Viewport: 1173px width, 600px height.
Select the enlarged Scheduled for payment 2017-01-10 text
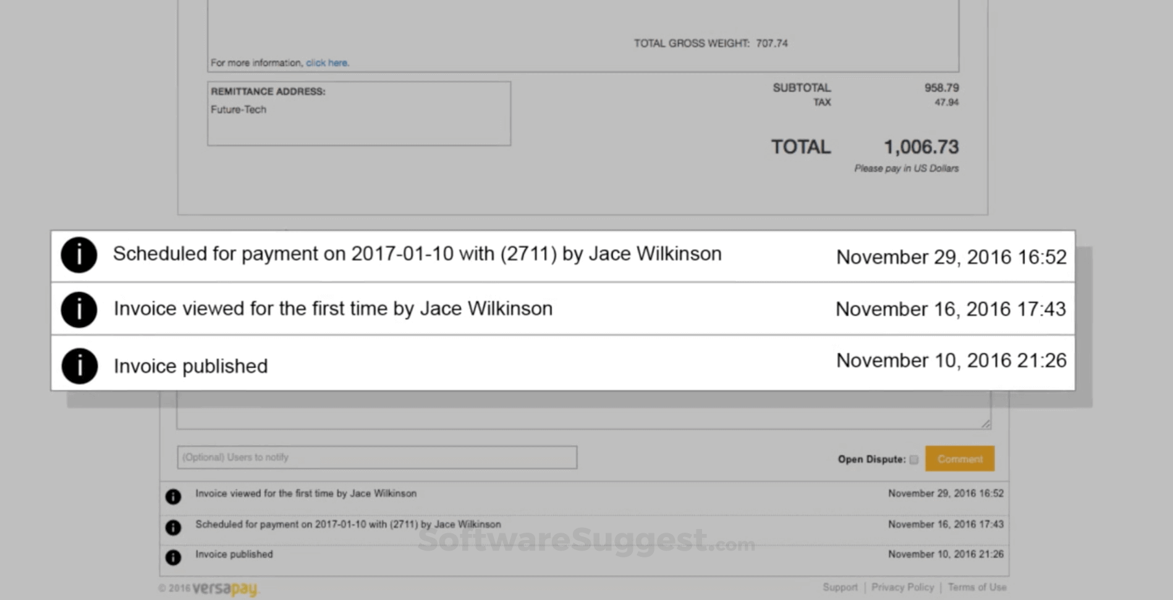click(417, 254)
